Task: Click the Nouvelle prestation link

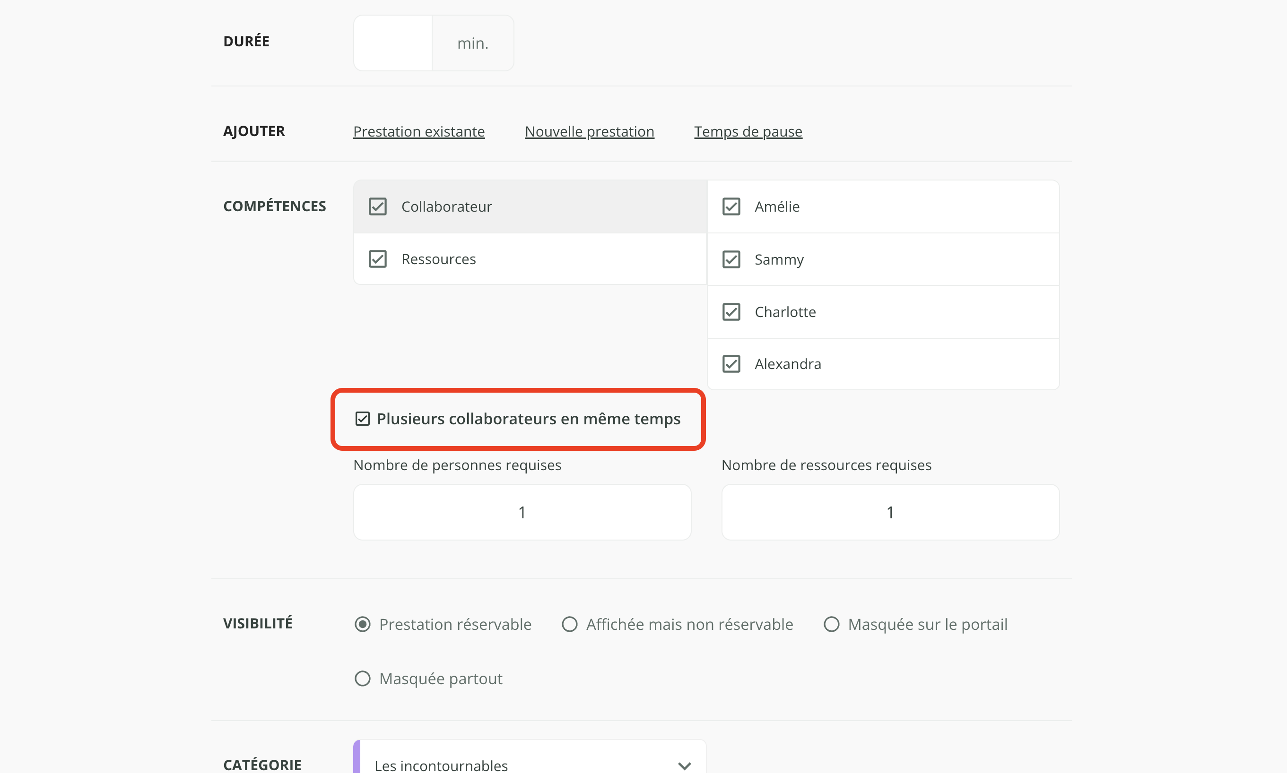Action: pos(589,132)
